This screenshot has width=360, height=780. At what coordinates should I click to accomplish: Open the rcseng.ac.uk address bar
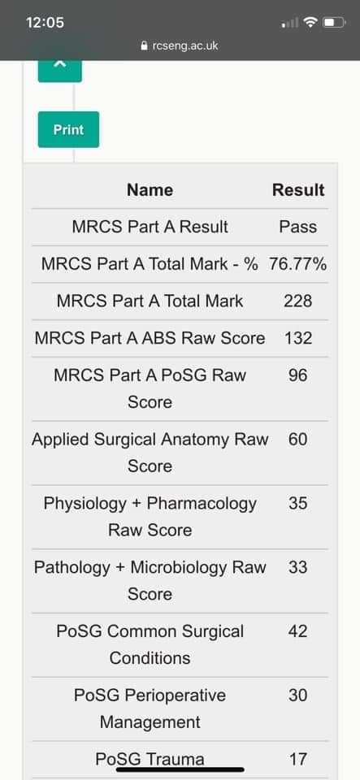point(180,45)
